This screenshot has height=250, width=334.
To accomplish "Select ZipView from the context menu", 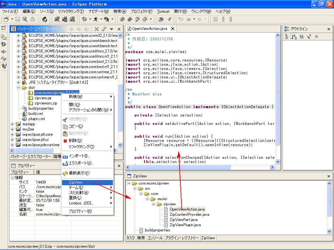I will tap(76, 183).
